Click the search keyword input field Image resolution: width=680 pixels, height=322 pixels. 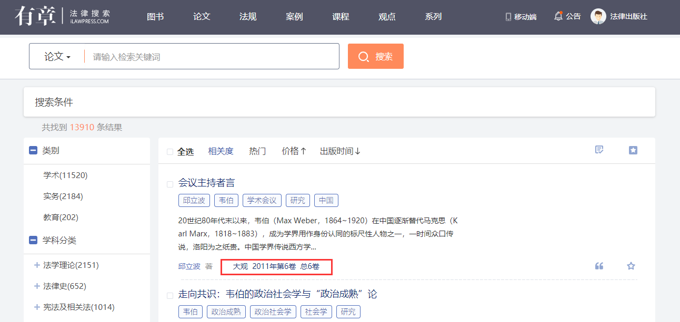[213, 57]
